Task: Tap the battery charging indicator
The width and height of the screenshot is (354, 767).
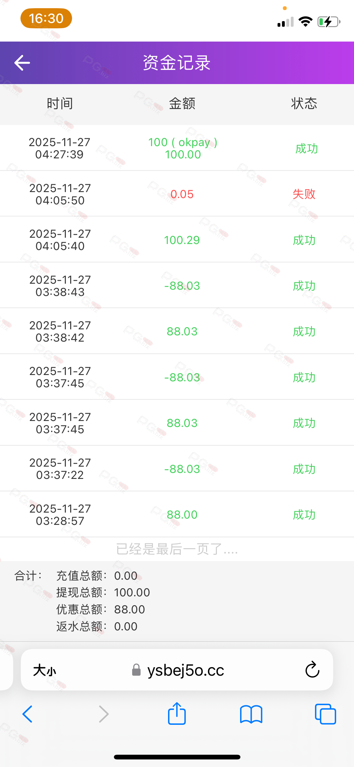Action: click(x=329, y=22)
